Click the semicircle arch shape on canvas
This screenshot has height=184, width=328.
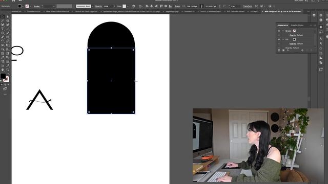coord(111,35)
